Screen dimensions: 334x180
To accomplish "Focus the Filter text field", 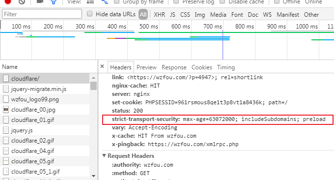I will [x=42, y=14].
